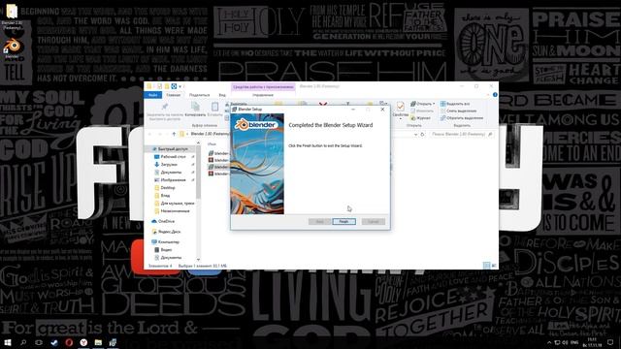The width and height of the screenshot is (621, 349).
Task: Close the Blender Setup dialog
Action: (x=382, y=110)
